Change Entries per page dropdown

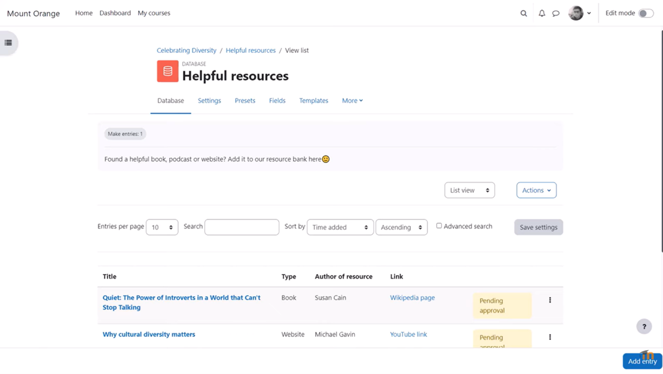pyautogui.click(x=162, y=228)
